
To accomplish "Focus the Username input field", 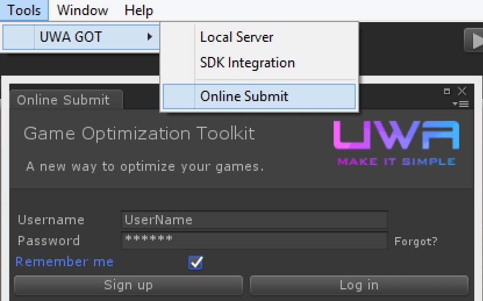I will (254, 220).
